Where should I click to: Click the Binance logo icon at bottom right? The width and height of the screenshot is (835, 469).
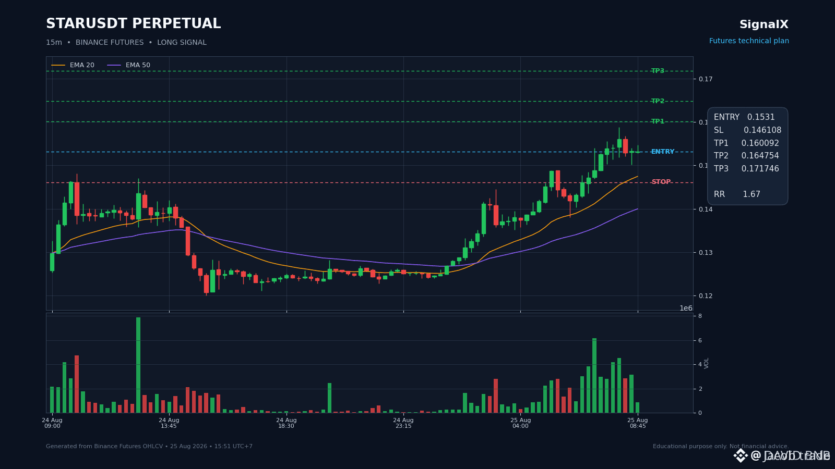click(x=741, y=455)
